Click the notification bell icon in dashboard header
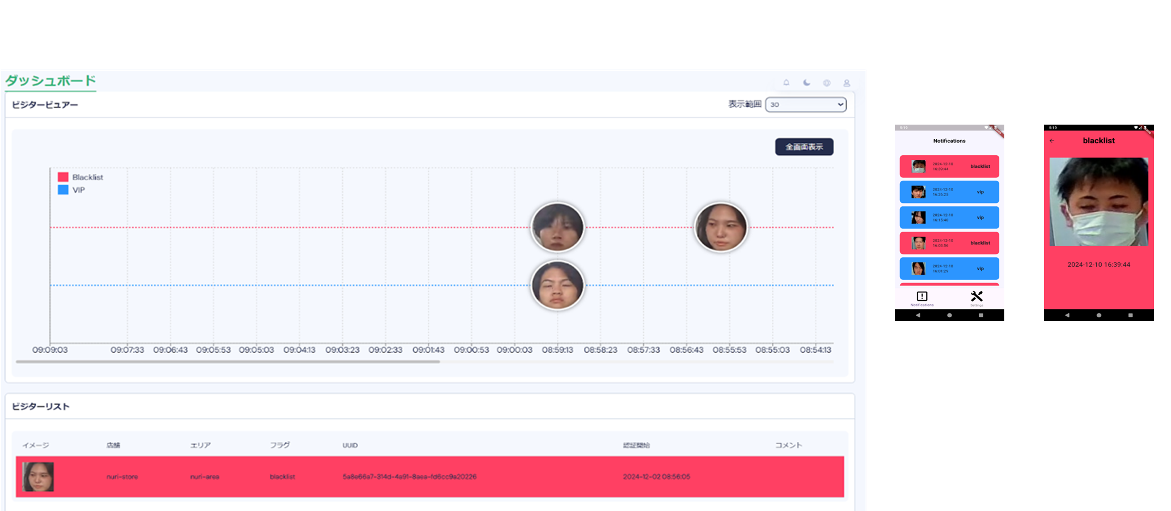This screenshot has height=511, width=1171. pos(786,83)
